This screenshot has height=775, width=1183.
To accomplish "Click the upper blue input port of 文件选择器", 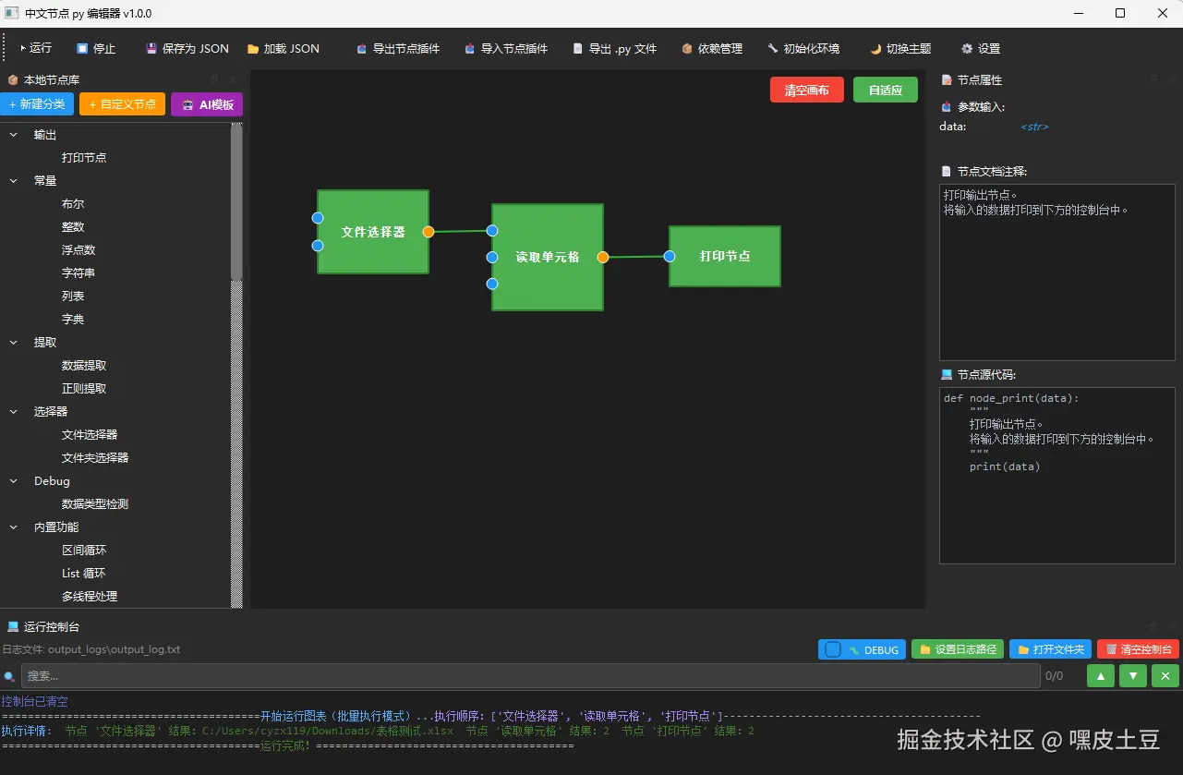I will point(318,218).
